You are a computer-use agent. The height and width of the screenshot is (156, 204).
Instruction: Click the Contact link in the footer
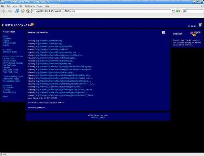(x=95, y=118)
